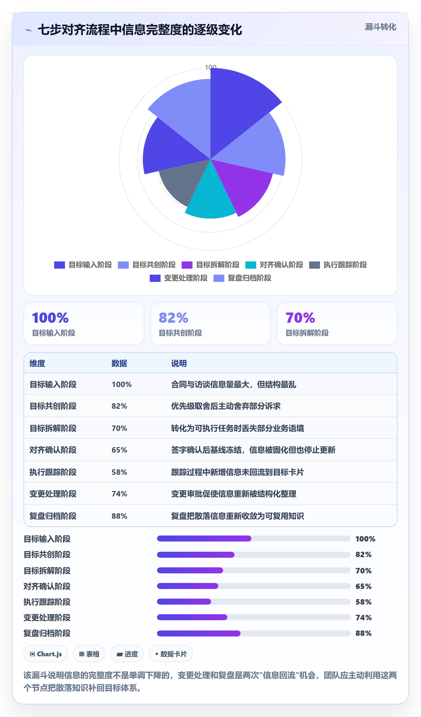Viewport: 421px width, 717px height.
Task: Select the 数据卡片 chip
Action: pos(171,654)
